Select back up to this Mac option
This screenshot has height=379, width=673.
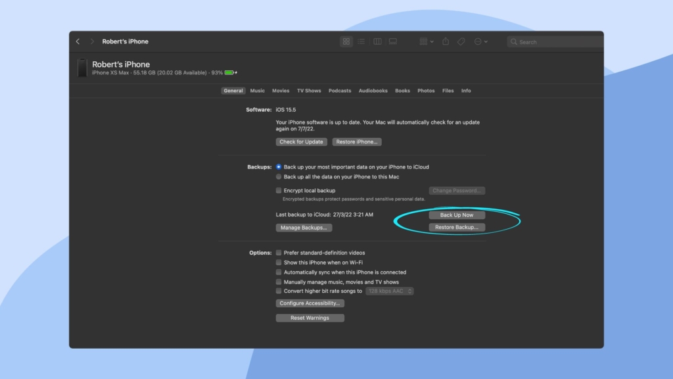(279, 176)
